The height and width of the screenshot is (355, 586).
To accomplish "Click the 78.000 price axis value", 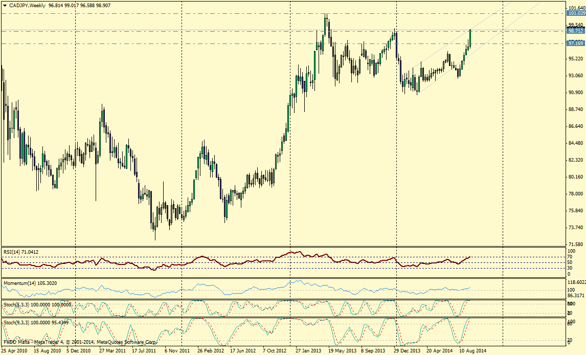I will [575, 194].
